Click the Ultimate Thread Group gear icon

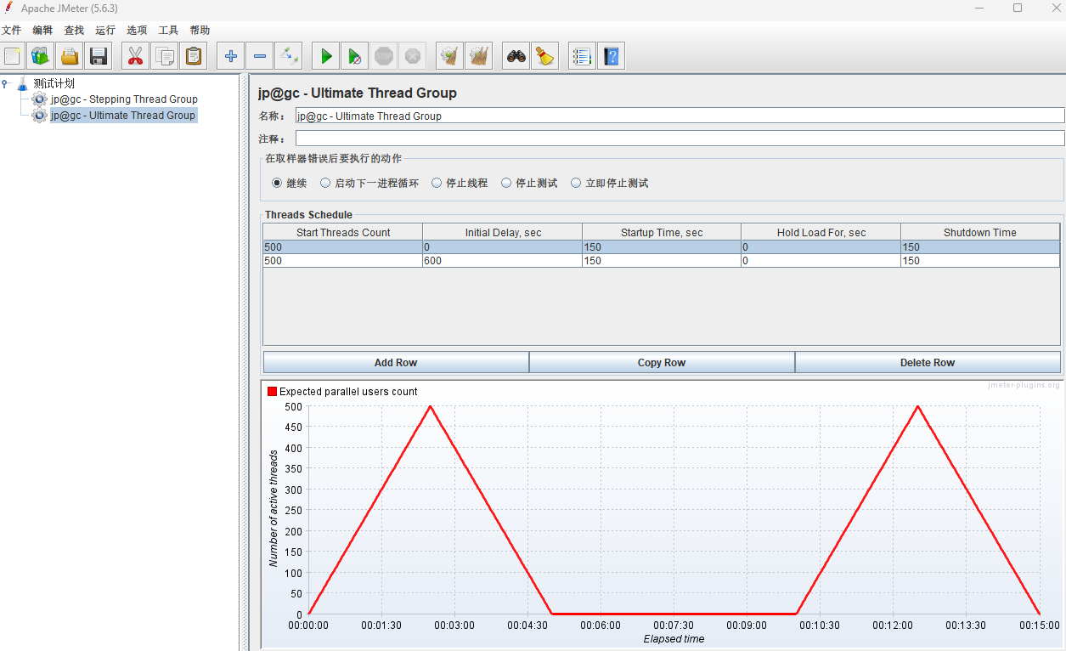(39, 116)
